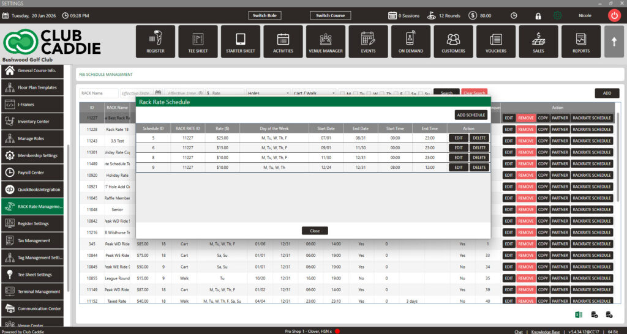The image size is (627, 334).
Task: Open the Tee Sheet module
Action: (198, 42)
